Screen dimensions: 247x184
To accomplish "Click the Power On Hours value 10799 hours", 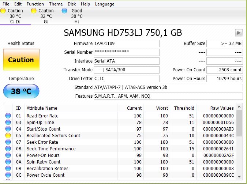I will [x=225, y=79].
